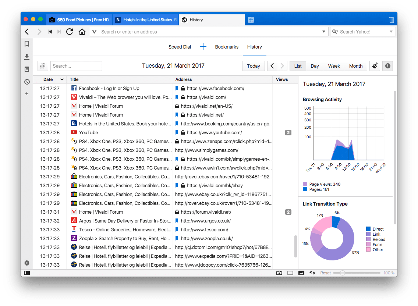Switch to the Hotels in the United States tab
418x306 pixels.
pos(146,20)
